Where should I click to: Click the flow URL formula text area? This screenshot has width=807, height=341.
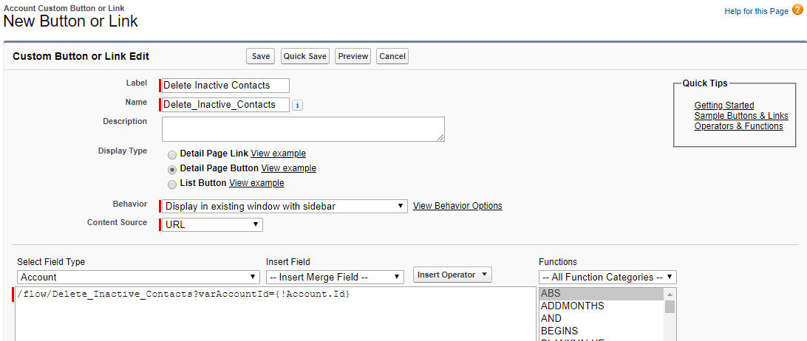tap(276, 314)
